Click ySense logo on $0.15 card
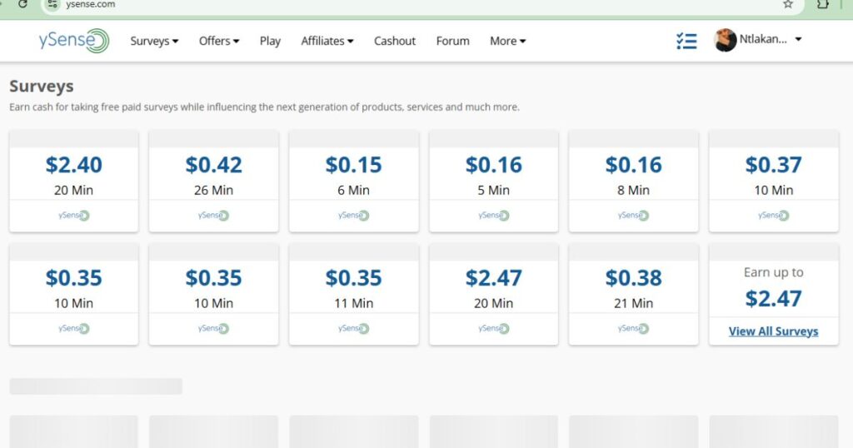The height and width of the screenshot is (448, 853). 353,216
